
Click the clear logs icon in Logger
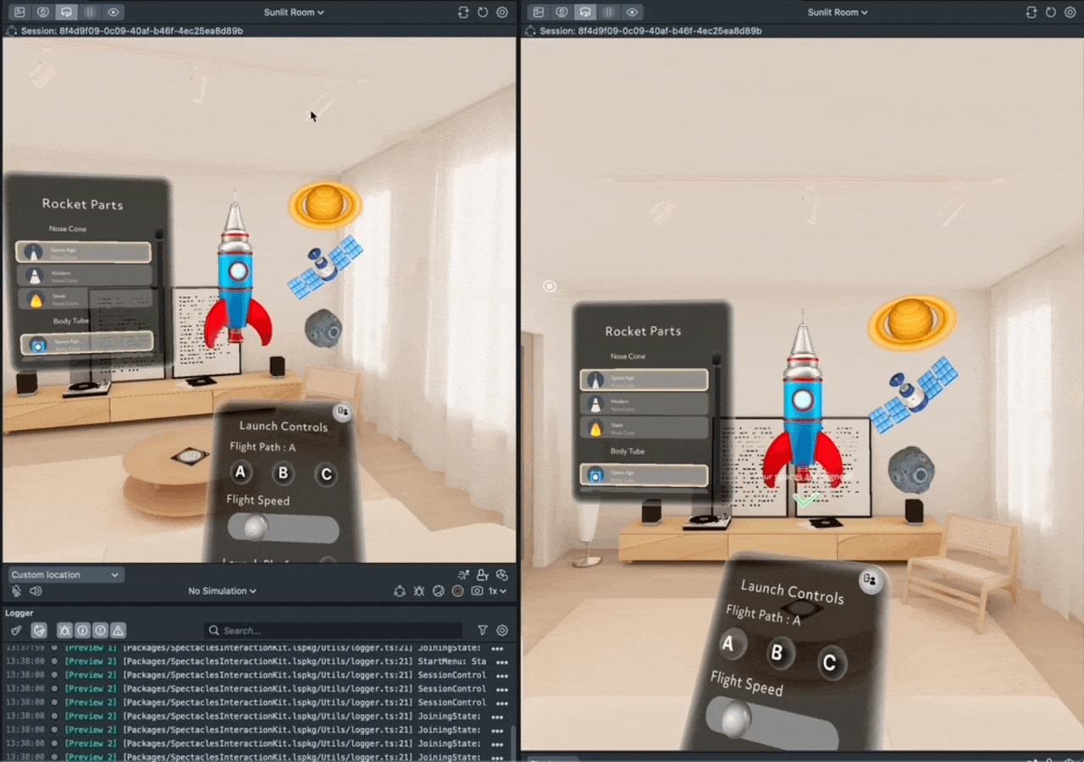click(x=16, y=631)
